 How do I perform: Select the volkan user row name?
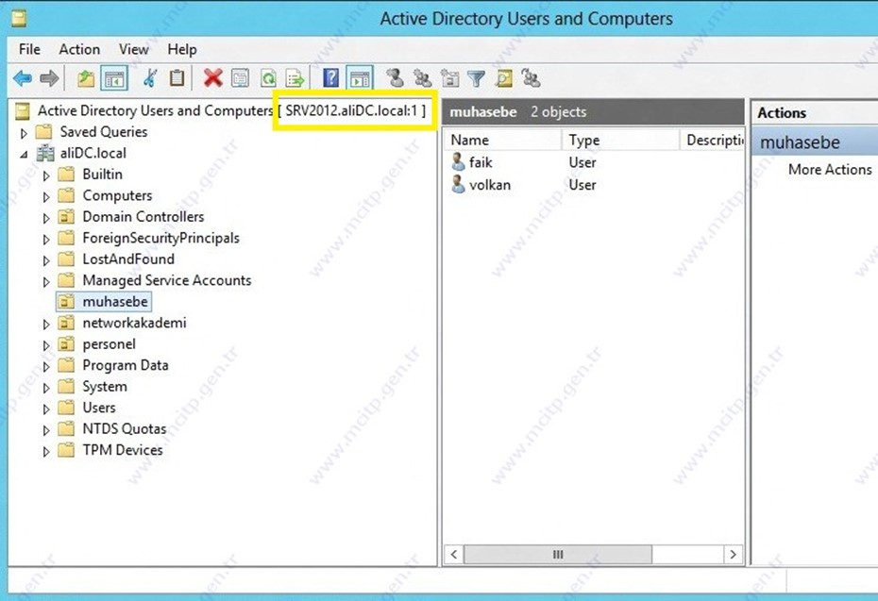[x=489, y=185]
